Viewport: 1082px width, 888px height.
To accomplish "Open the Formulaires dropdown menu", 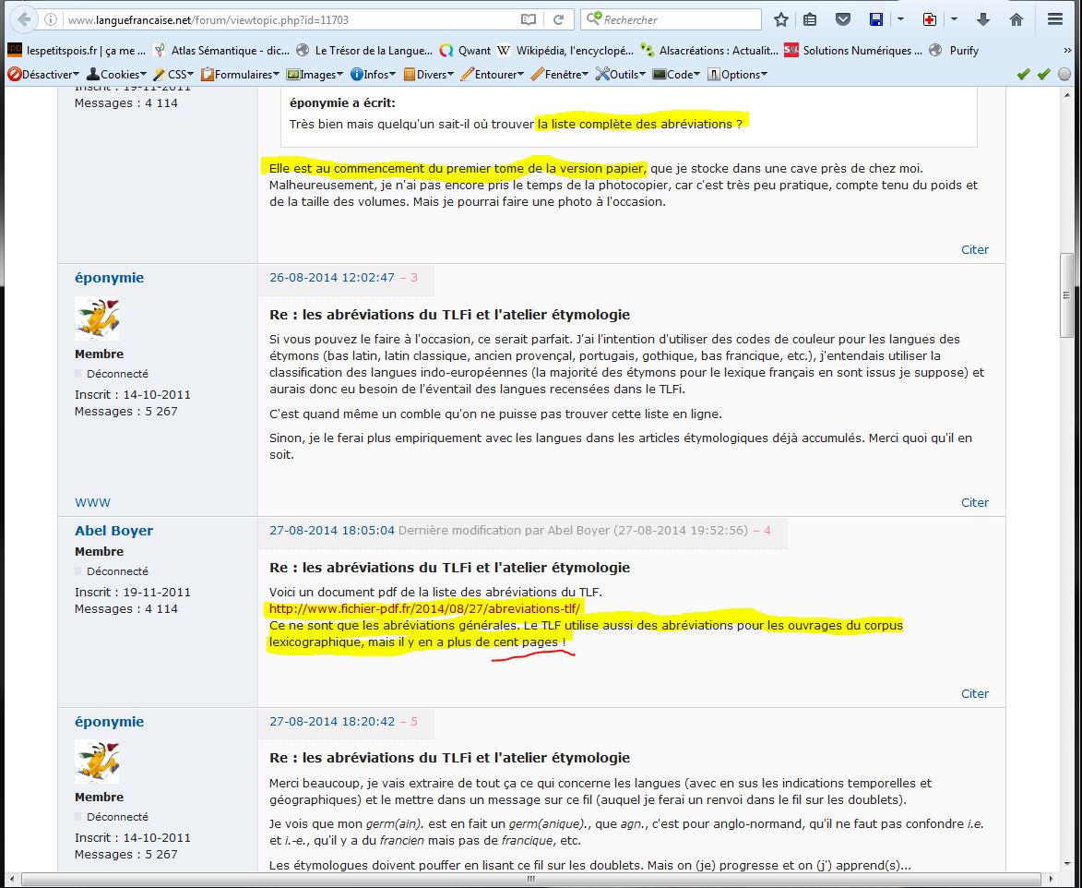I will (240, 75).
